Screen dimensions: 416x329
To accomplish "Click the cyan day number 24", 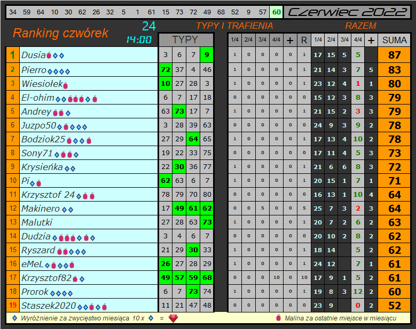I will click(148, 26).
